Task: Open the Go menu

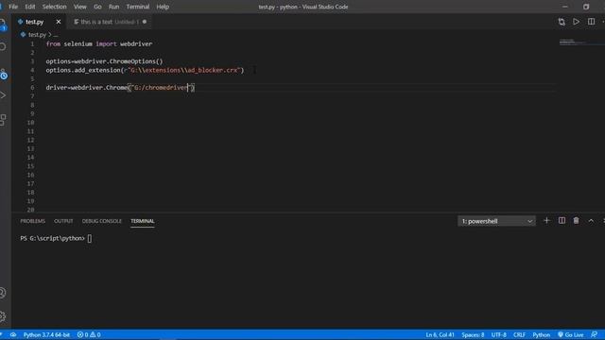Action: 97,7
